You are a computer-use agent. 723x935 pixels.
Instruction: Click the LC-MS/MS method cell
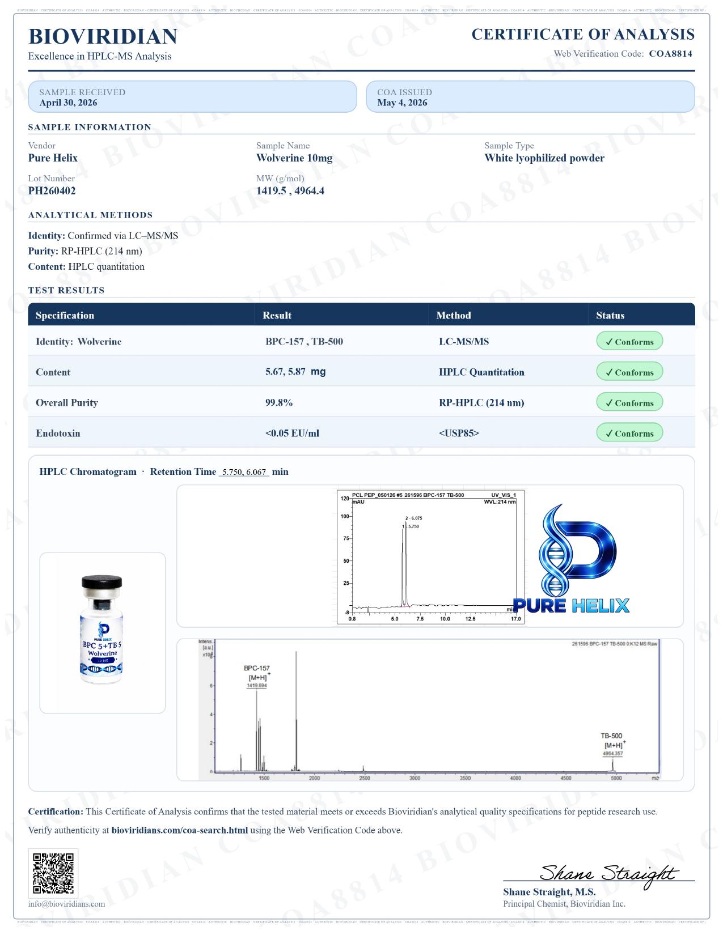464,342
